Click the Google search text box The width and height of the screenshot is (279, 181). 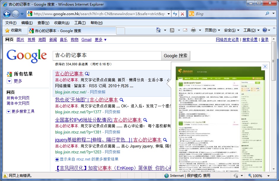(x=107, y=55)
